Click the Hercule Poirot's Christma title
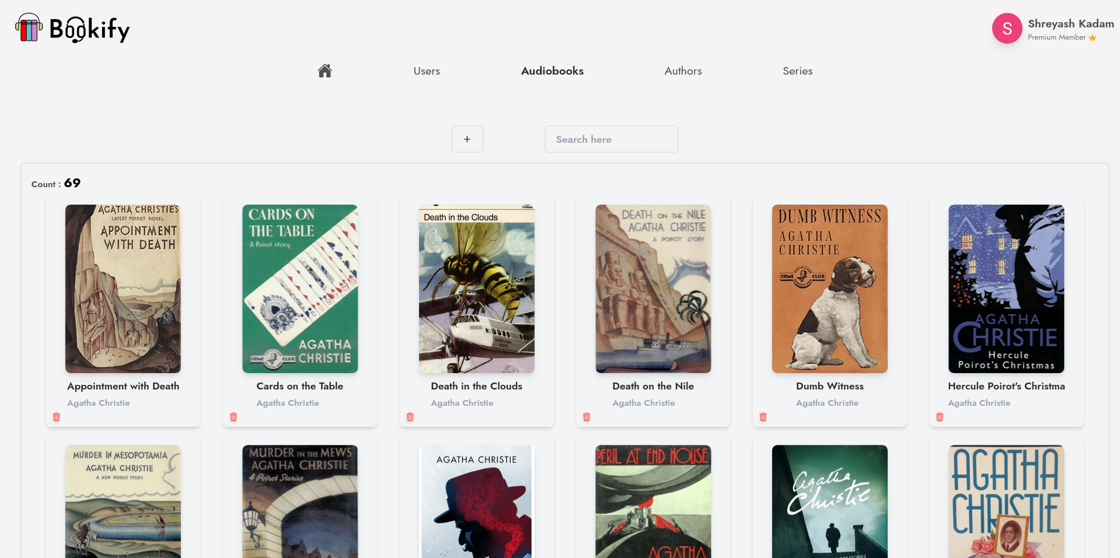1120x558 pixels. pyautogui.click(x=1006, y=386)
